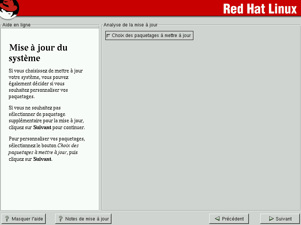The image size is (301, 225).
Task: Click the left arrow icon on Précédent
Action: coord(217,219)
